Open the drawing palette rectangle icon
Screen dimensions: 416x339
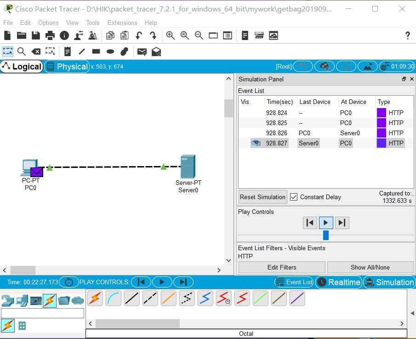213,35
